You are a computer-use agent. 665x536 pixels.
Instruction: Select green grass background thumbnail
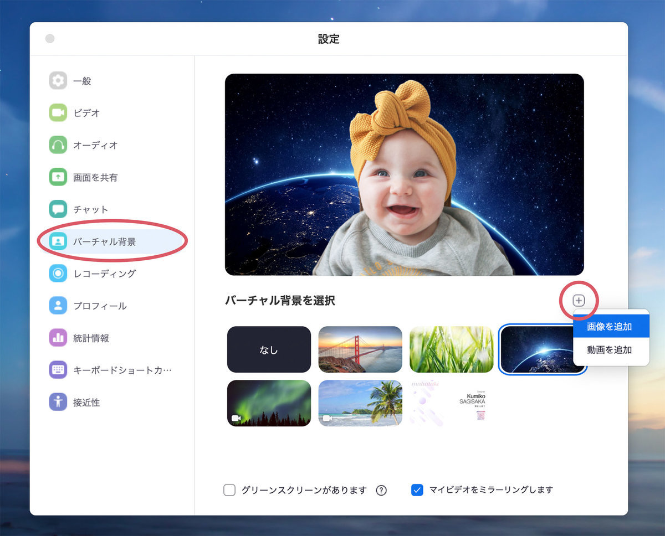tap(451, 349)
